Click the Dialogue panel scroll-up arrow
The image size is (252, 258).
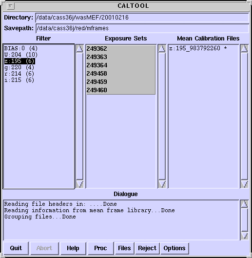(244, 204)
